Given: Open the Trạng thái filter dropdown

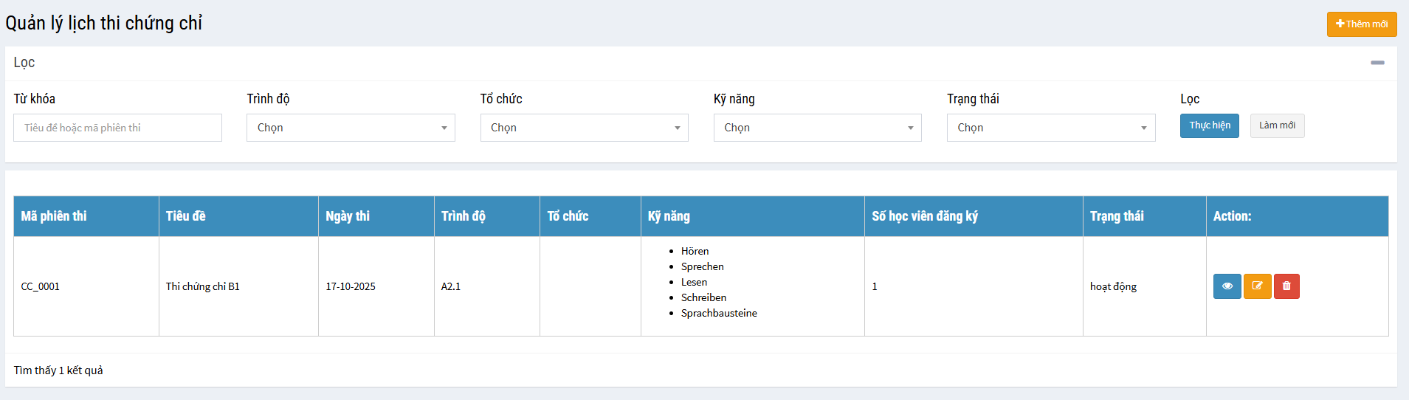Looking at the screenshot, I should (x=1050, y=128).
